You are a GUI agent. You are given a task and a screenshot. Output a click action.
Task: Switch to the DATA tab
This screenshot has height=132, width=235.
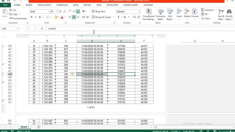pyautogui.click(x=76, y=5)
